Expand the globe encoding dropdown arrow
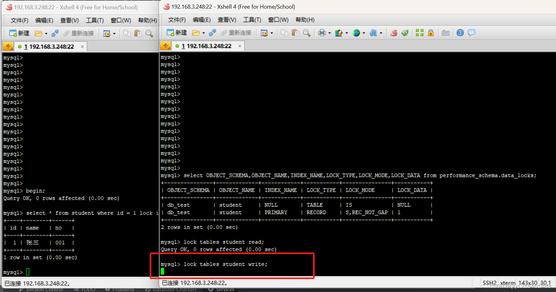The image size is (556, 292). [x=364, y=33]
